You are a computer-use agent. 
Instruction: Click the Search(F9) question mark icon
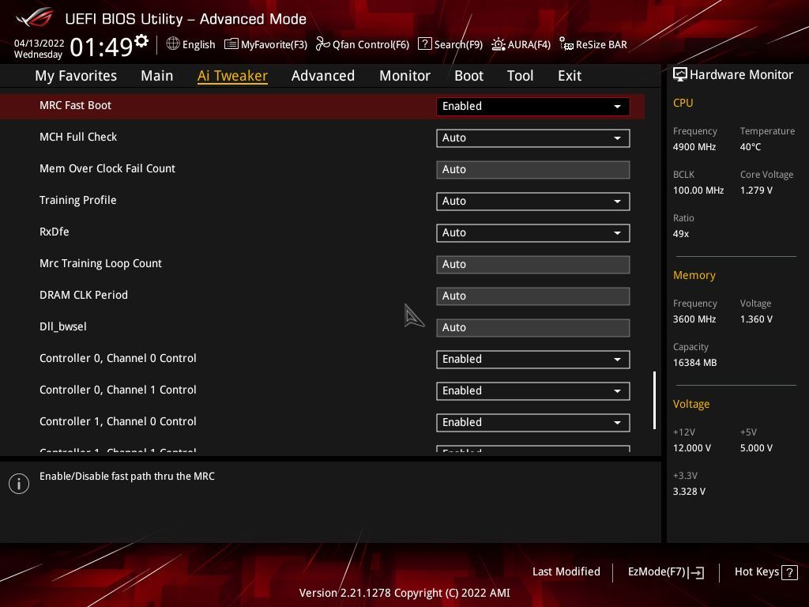pyautogui.click(x=424, y=44)
